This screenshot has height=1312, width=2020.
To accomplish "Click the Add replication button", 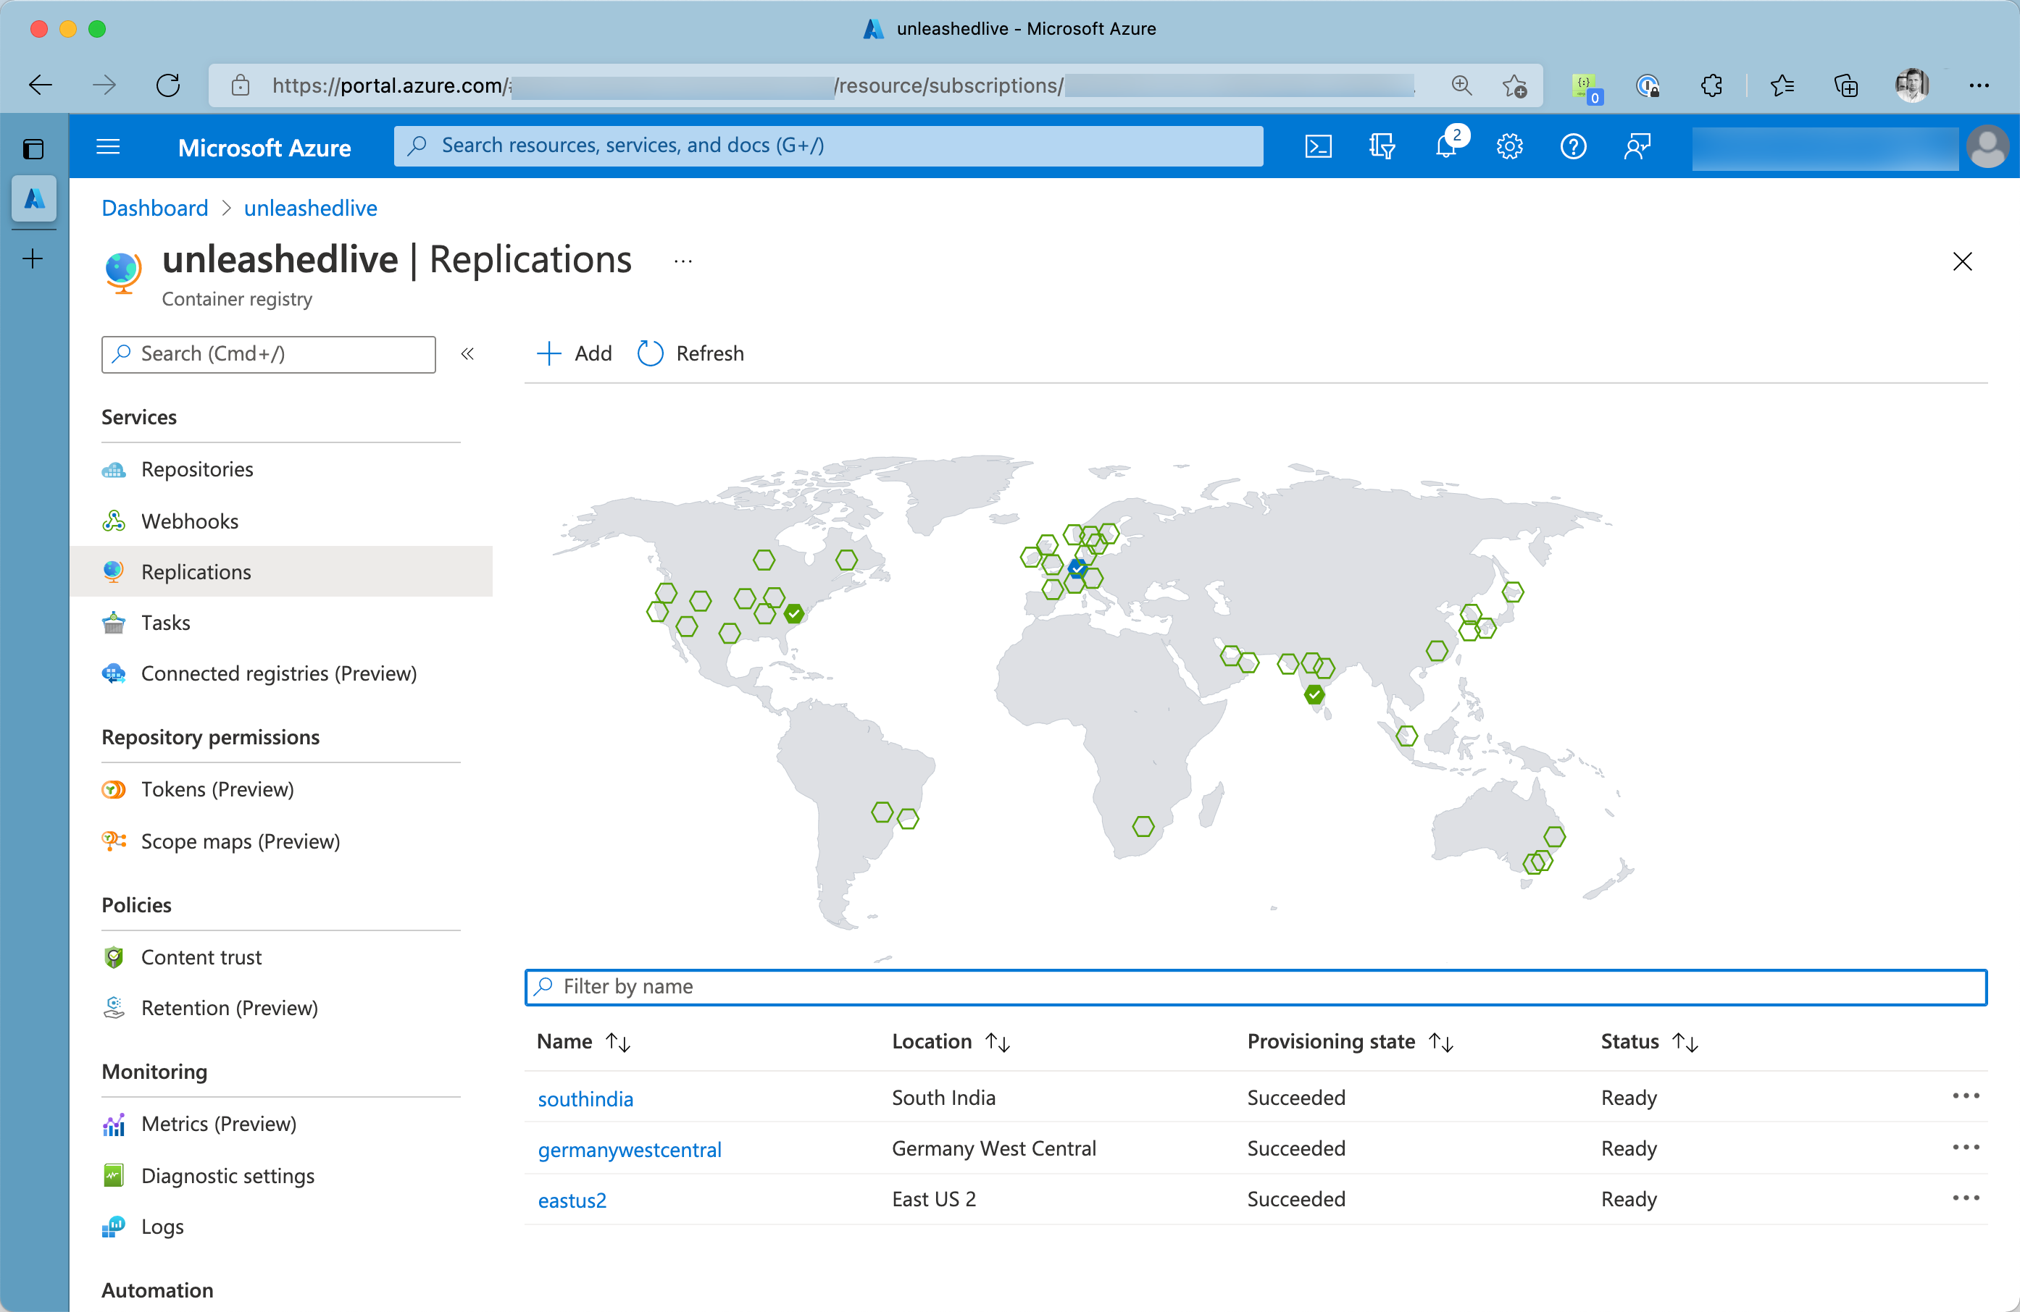I will point(575,353).
